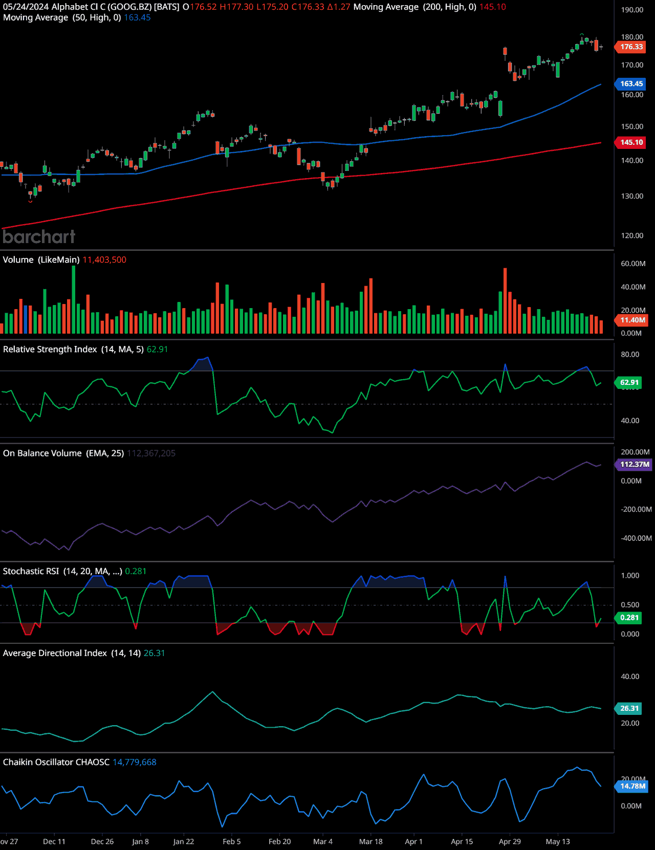
Task: Click the 62.91 RSI value tag
Action: [x=629, y=382]
